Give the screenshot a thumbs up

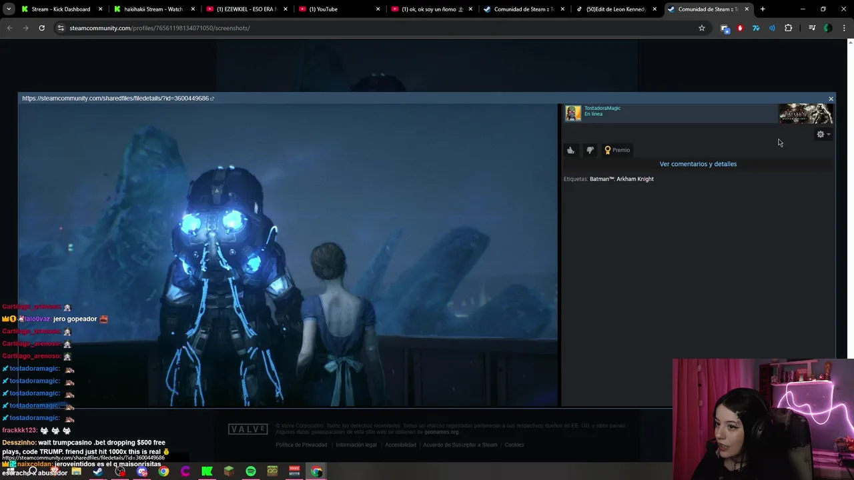(x=570, y=150)
